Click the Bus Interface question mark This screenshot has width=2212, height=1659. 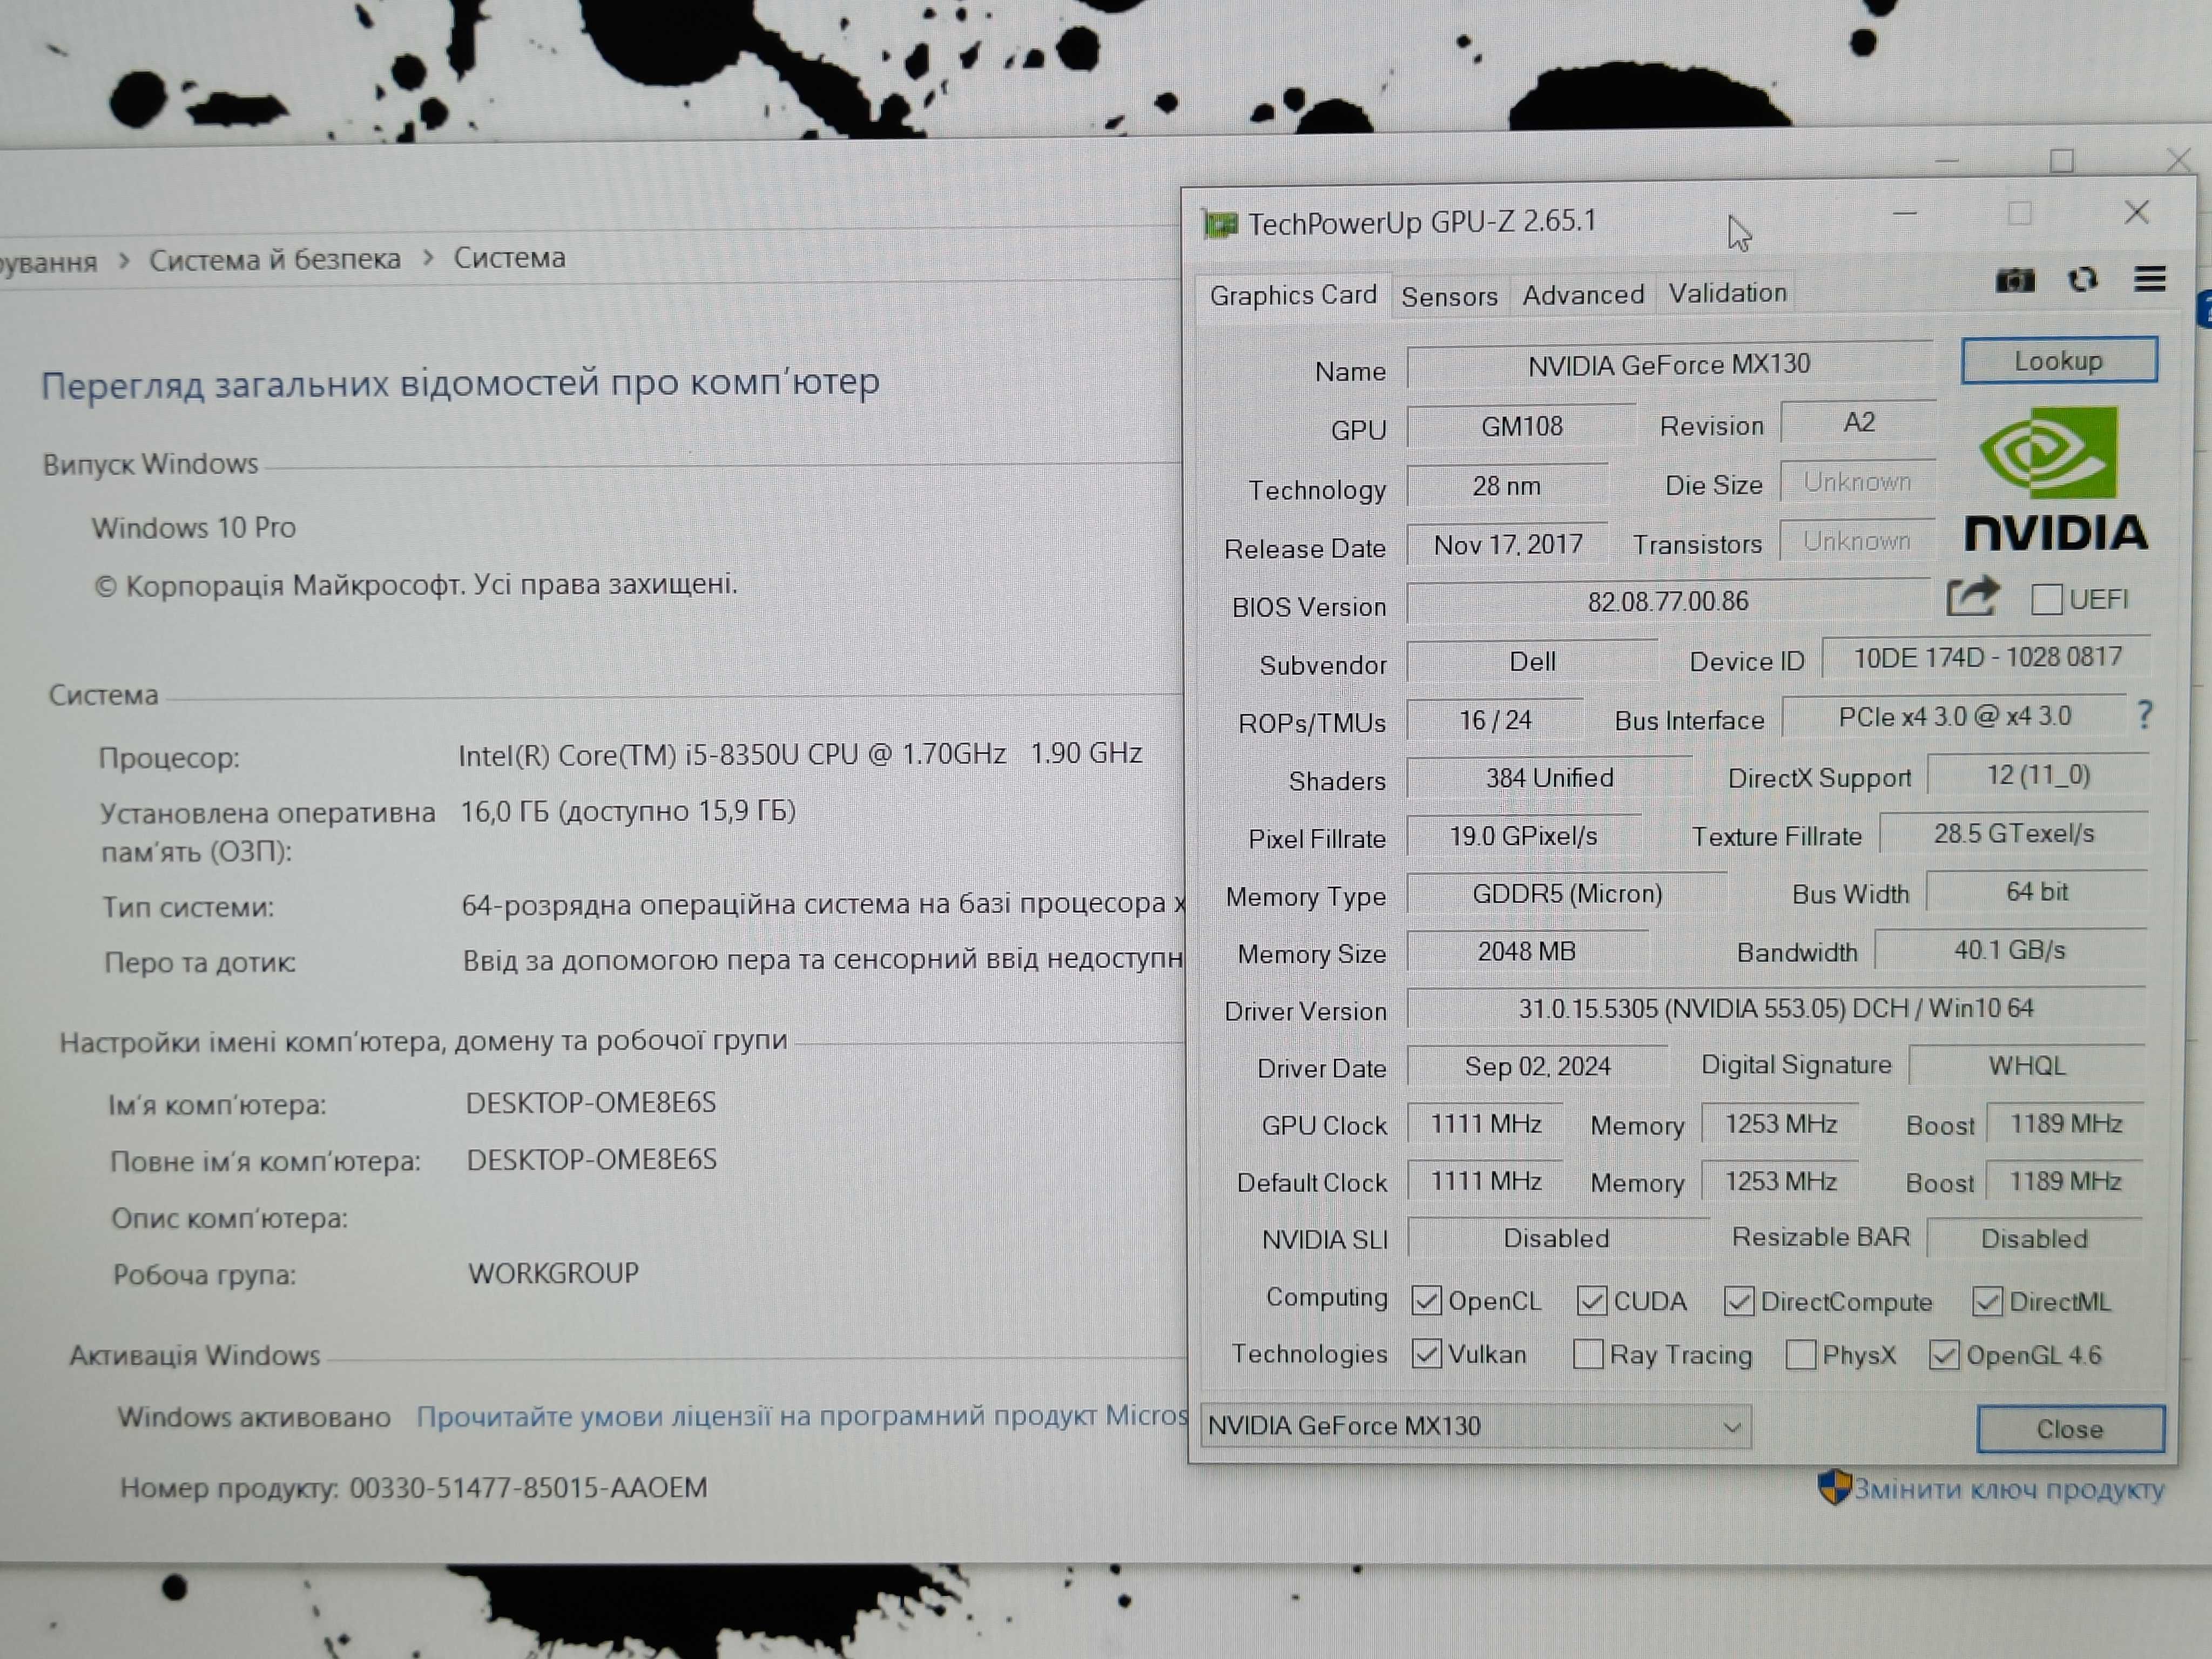2145,714
